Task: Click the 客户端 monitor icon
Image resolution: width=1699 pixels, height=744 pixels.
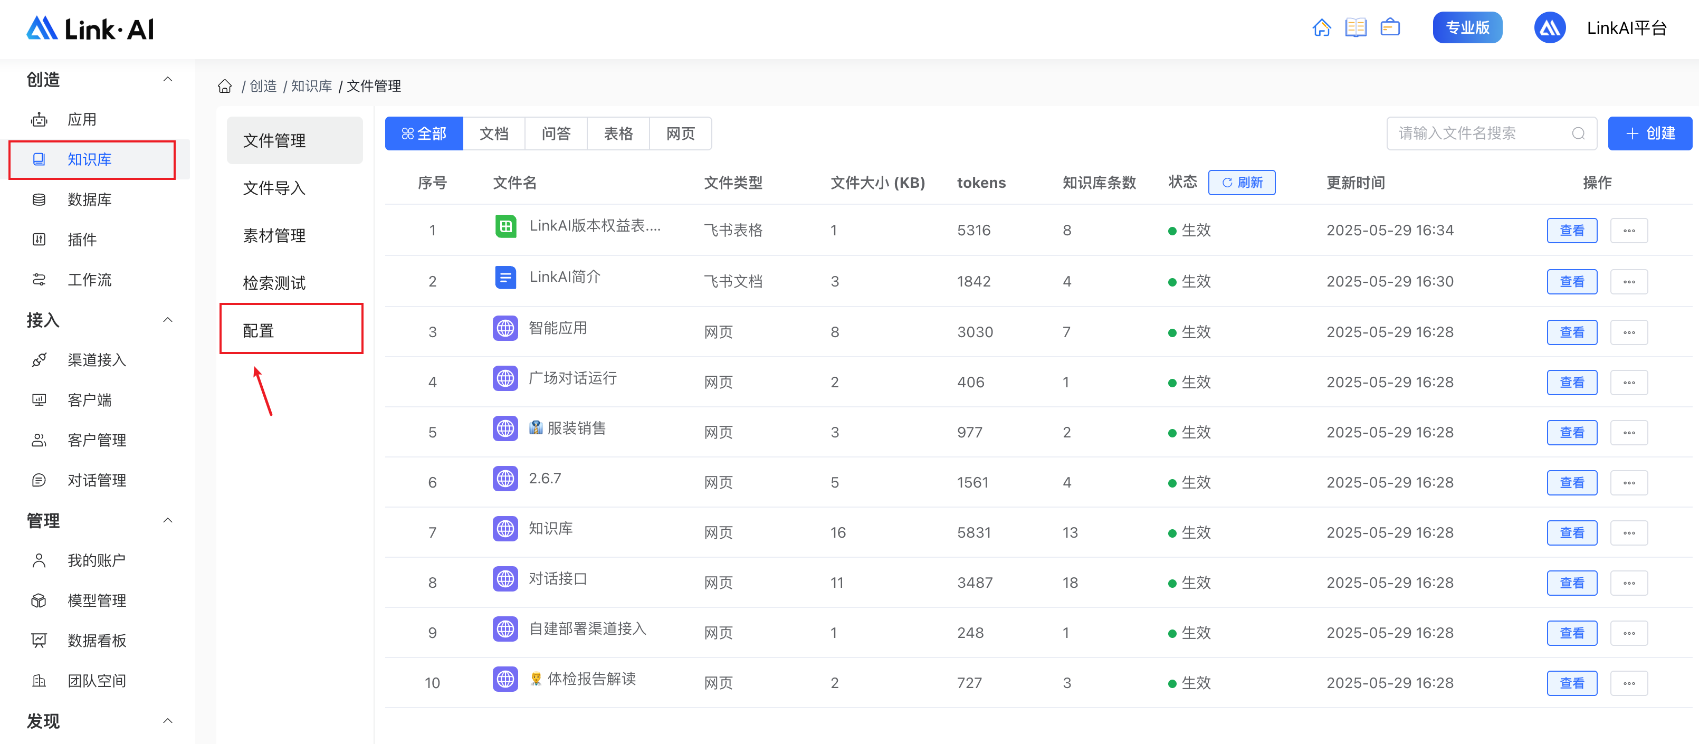Action: [39, 400]
